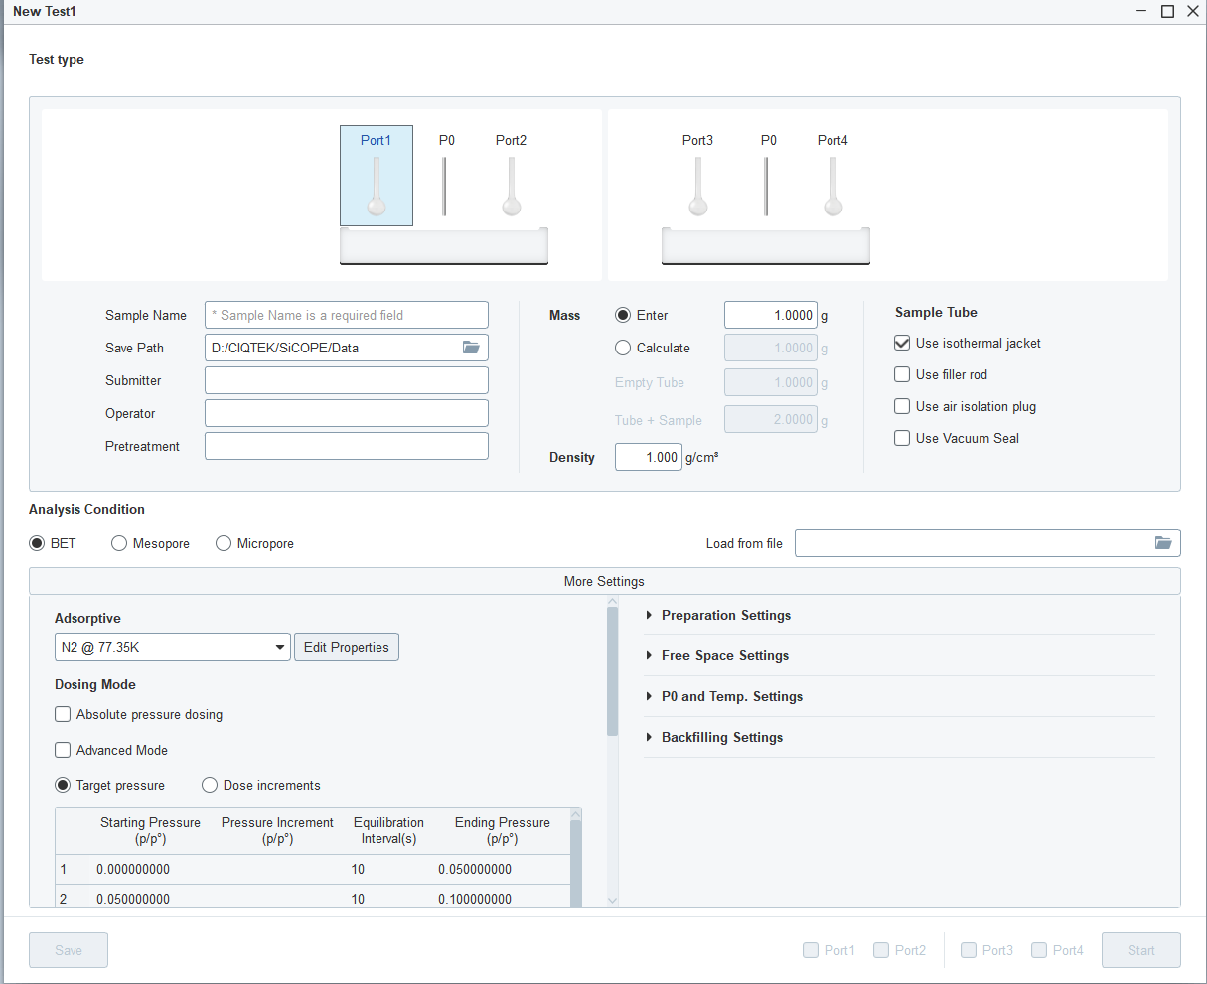This screenshot has height=984, width=1207.
Task: Click the Sample Name input field
Action: coord(346,315)
